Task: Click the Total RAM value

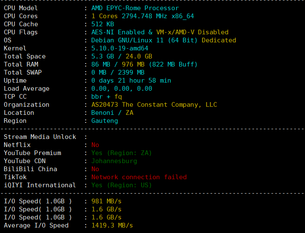Action: 144,64
